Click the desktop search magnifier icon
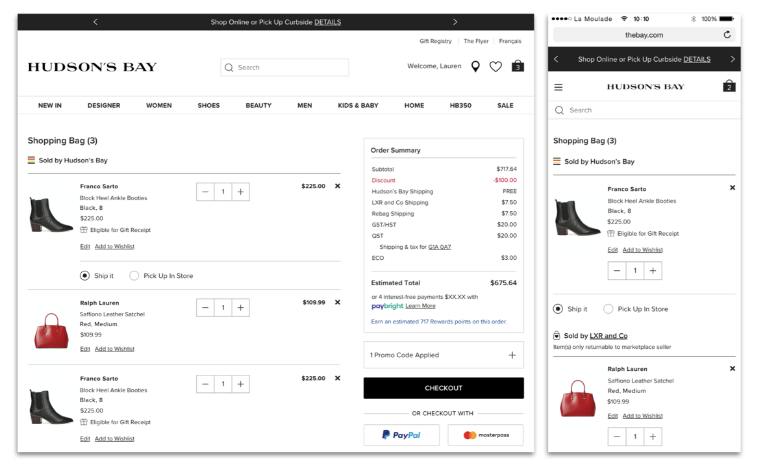Image resolution: width=765 pixels, height=469 pixels. 229,68
